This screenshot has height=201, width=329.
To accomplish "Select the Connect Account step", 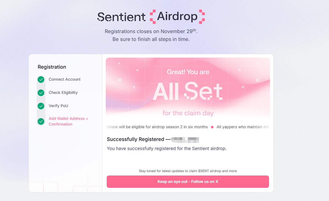I will pyautogui.click(x=64, y=79).
